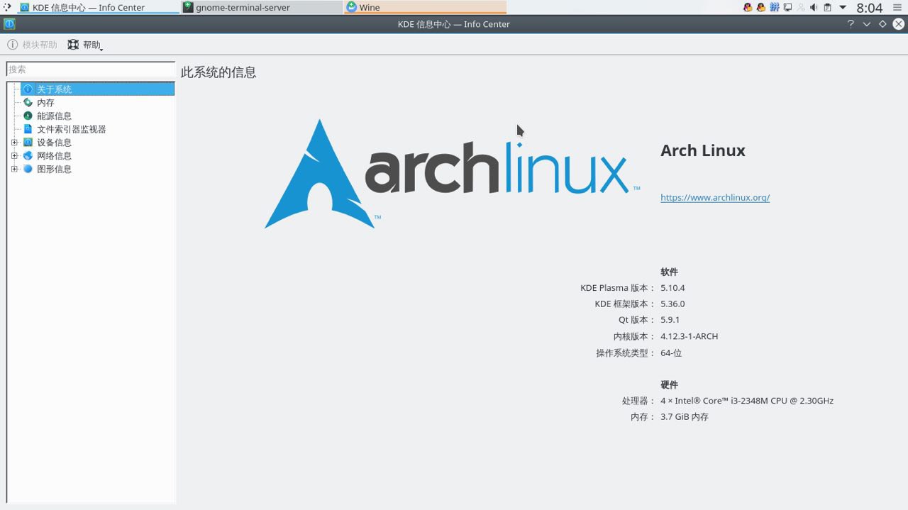Open the archlinux.org website link
Image resolution: width=908 pixels, height=510 pixels.
(x=715, y=197)
